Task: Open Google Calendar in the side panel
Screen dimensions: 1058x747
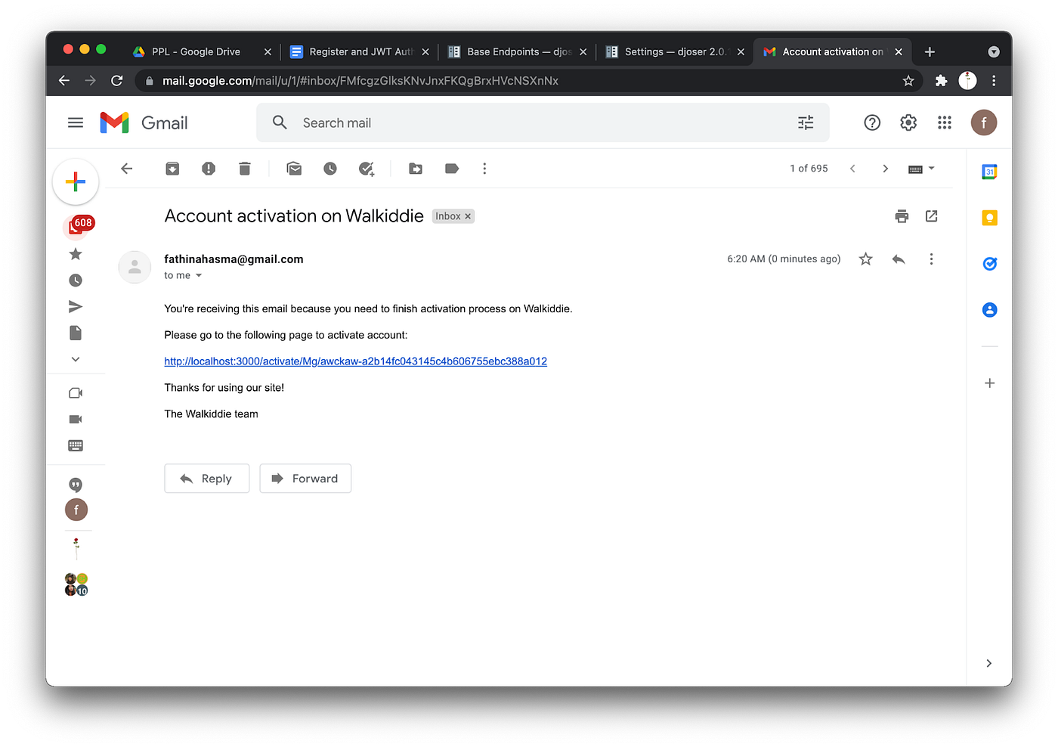Action: click(x=990, y=172)
